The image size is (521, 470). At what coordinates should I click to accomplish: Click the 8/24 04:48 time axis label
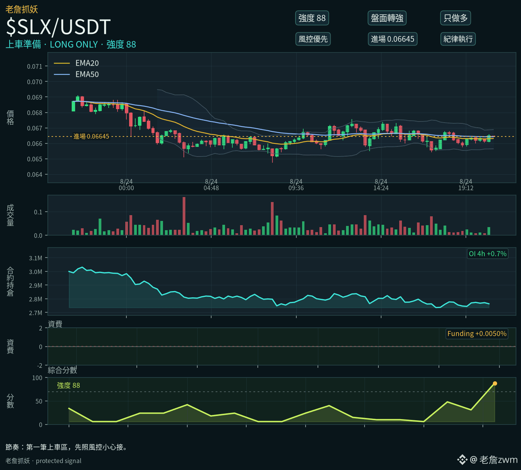[x=211, y=185]
